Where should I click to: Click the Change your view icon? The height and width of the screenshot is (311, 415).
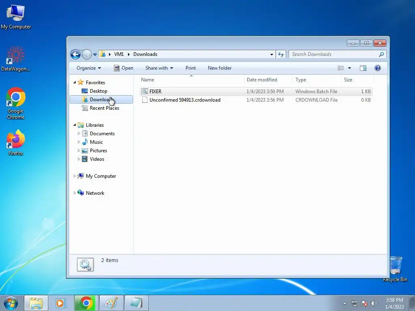[340, 68]
